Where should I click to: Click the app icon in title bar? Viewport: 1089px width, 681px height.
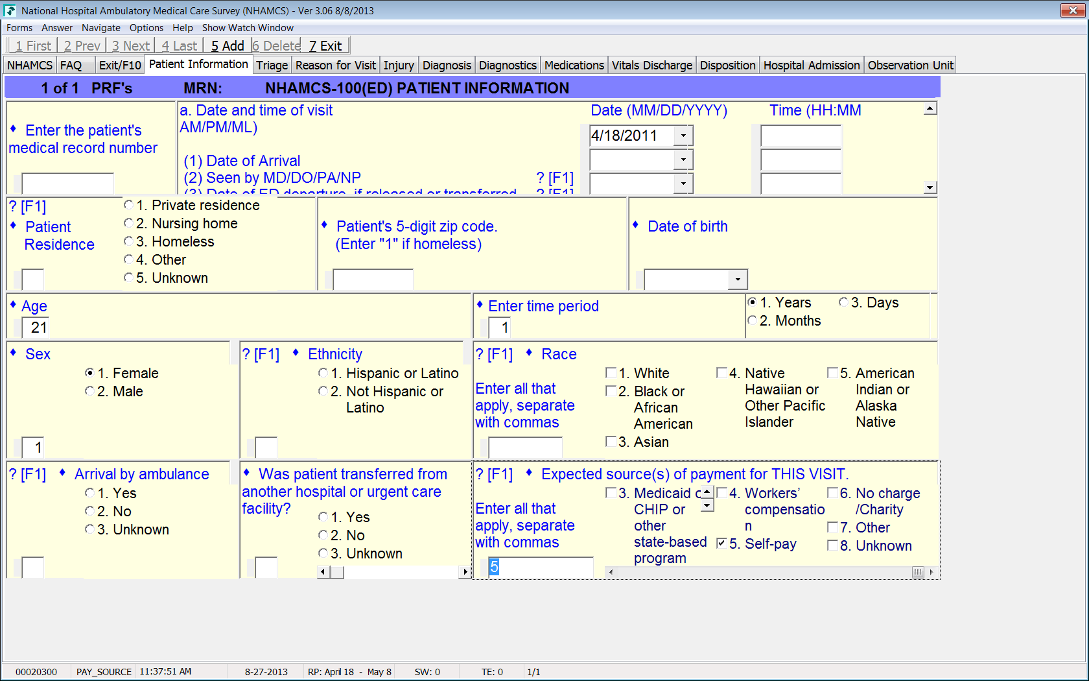coord(10,10)
